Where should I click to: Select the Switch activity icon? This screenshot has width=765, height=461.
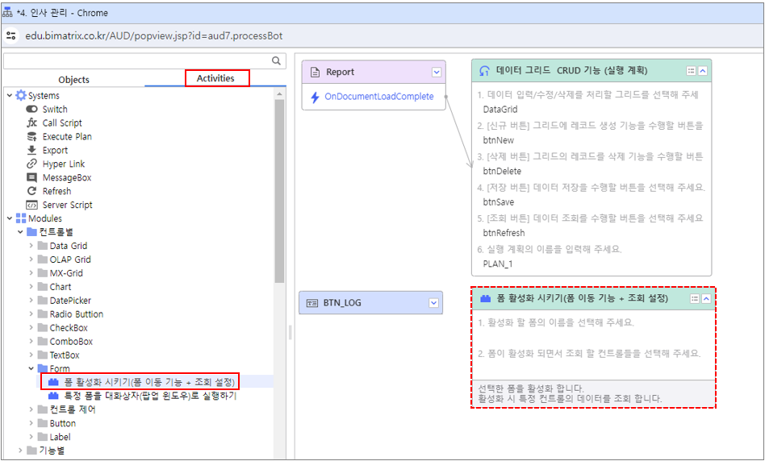[32, 110]
